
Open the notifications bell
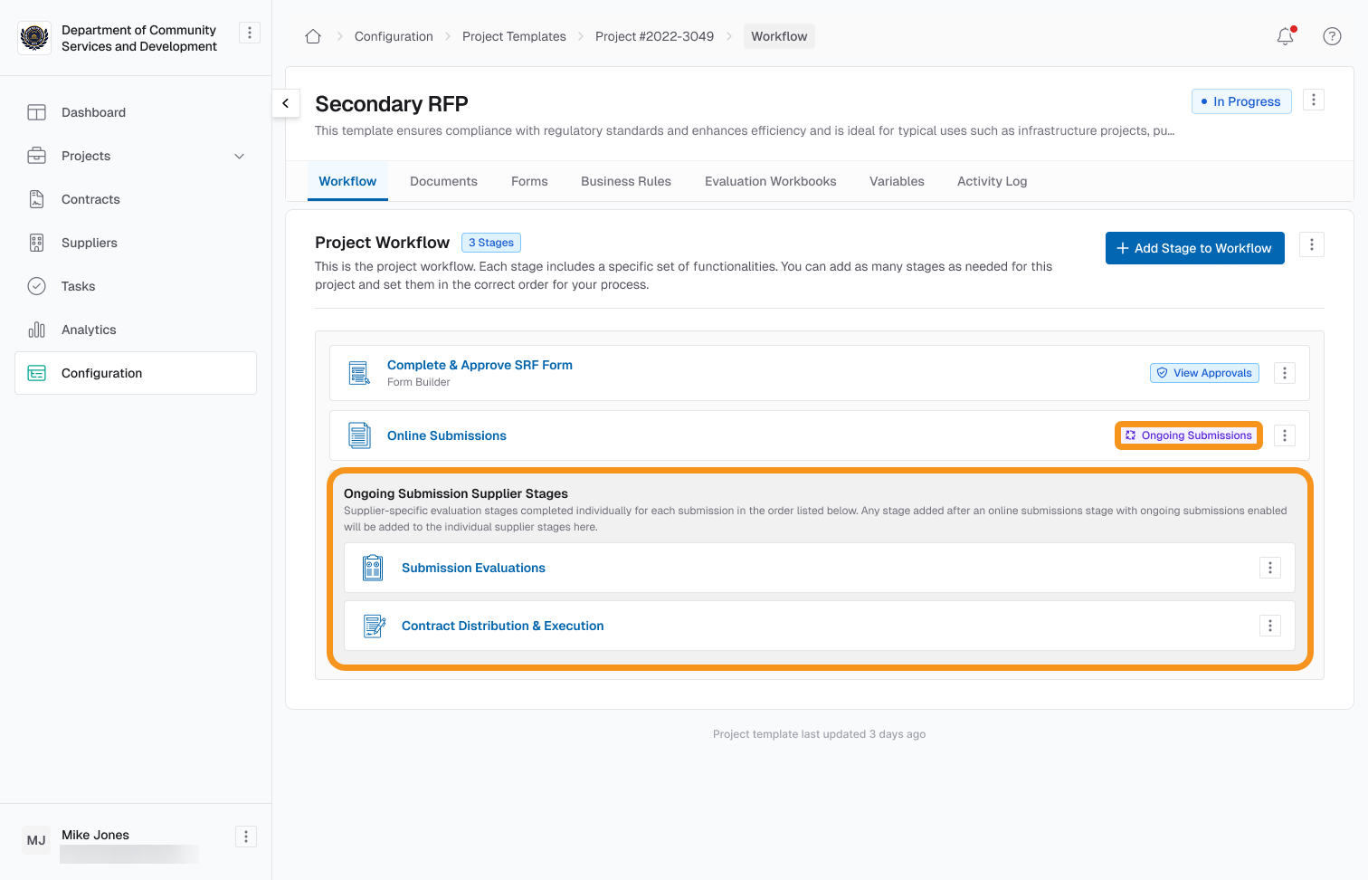[x=1285, y=36]
